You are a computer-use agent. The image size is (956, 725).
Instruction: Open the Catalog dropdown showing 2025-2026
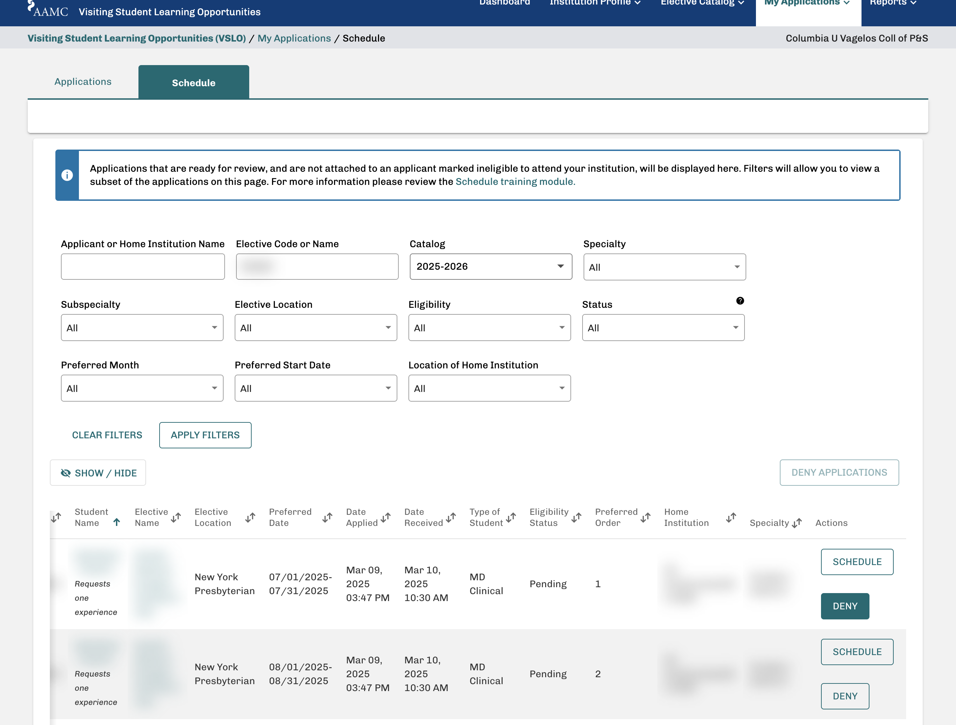click(491, 267)
